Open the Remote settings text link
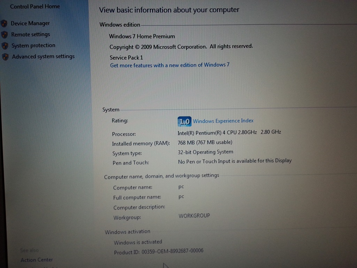 [30, 35]
